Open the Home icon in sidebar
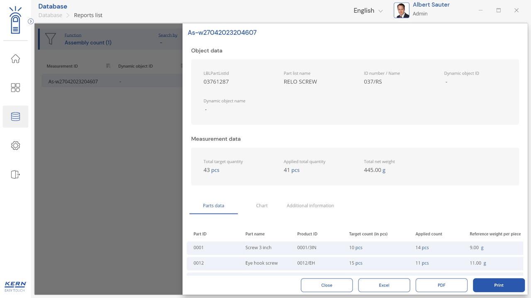 [x=15, y=59]
